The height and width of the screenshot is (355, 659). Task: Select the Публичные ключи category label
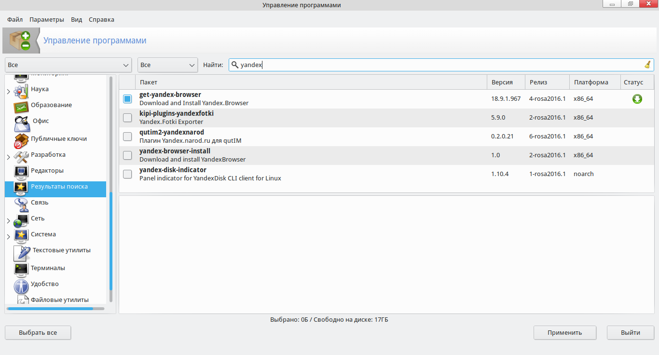(x=59, y=139)
